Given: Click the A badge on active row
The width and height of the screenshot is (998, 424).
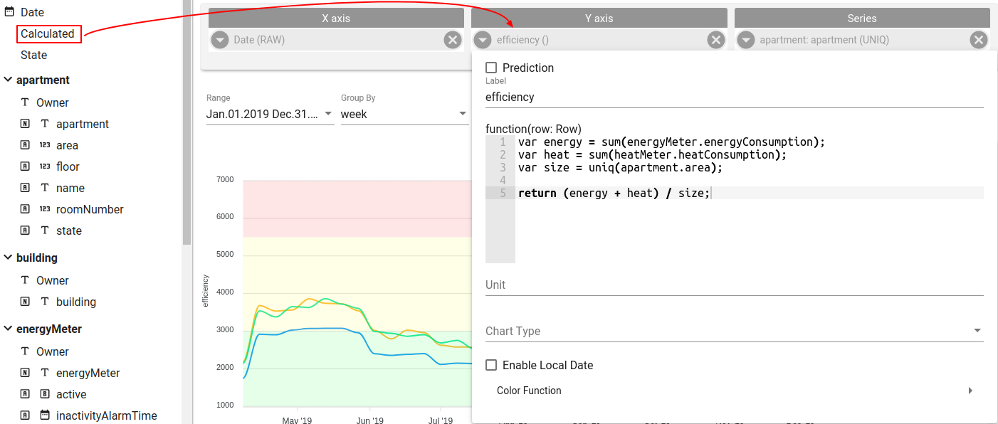Looking at the screenshot, I should 25,394.
